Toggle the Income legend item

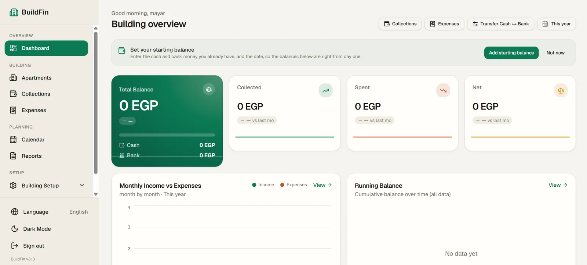pyautogui.click(x=263, y=185)
